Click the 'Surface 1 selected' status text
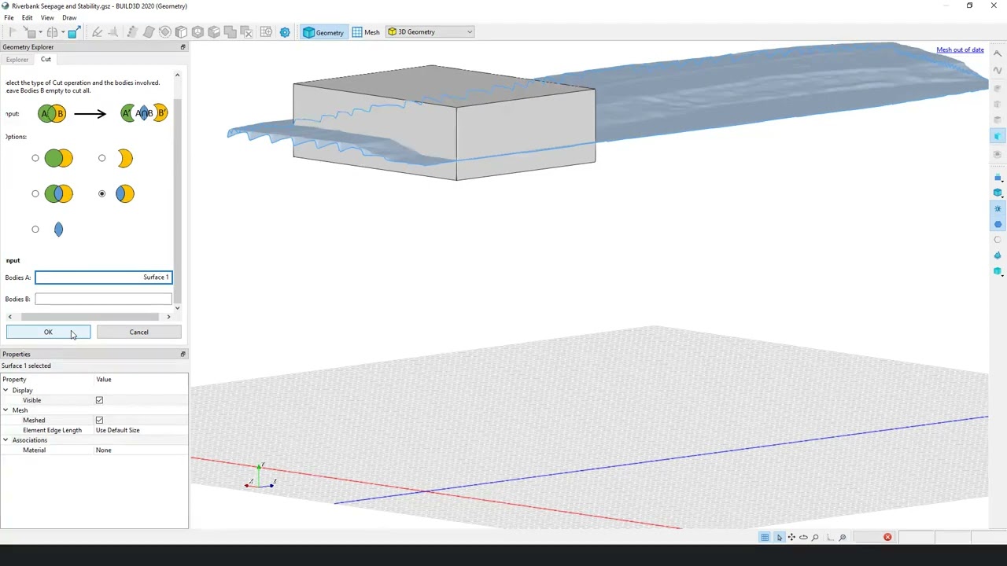 (x=26, y=366)
